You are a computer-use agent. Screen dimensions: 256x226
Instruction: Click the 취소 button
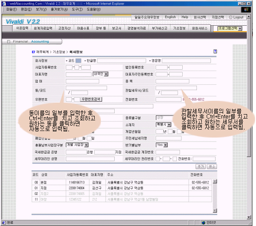pos(212,167)
